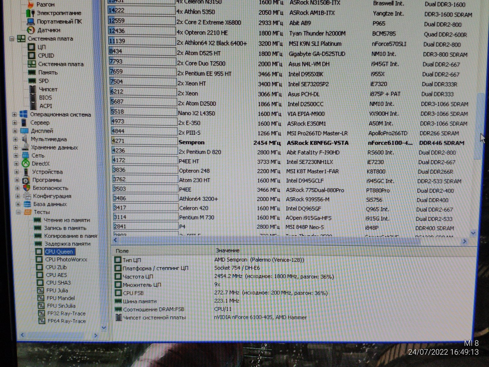Open the SPD memory icon
The height and width of the screenshot is (367, 489).
[32, 81]
